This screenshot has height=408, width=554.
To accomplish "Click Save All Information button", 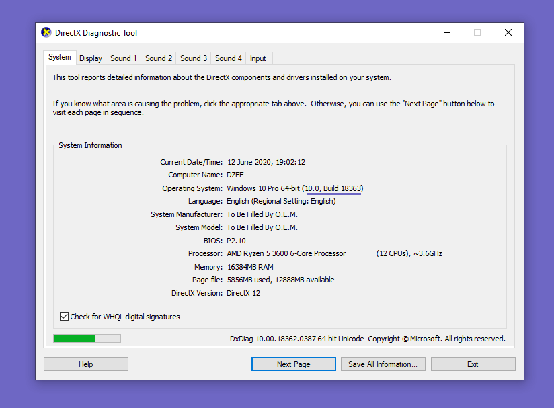I will pyautogui.click(x=383, y=364).
